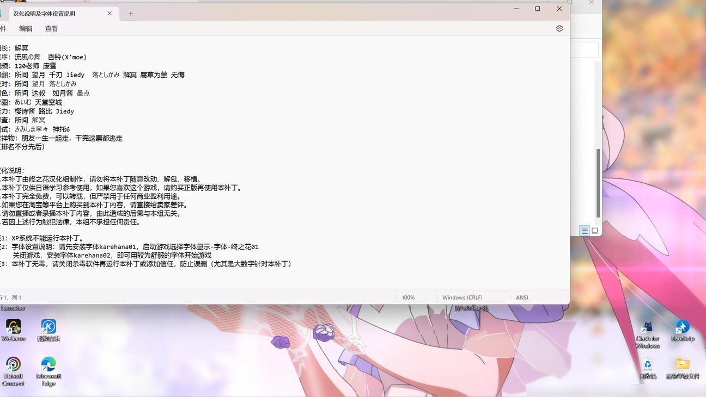Click the line with 朋友一生一起走

point(61,138)
